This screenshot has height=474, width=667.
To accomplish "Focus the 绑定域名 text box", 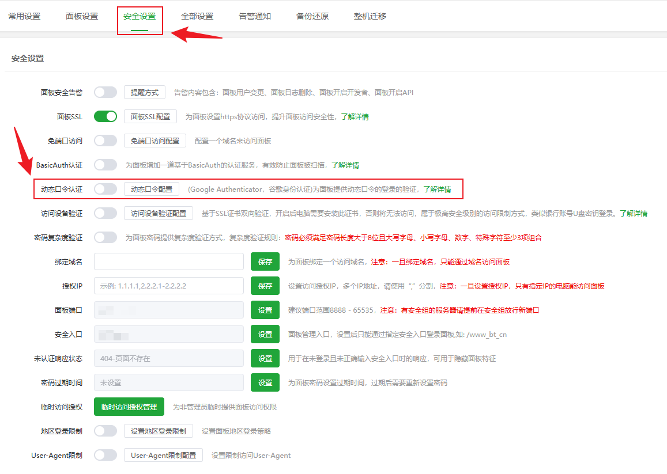I will [x=169, y=261].
